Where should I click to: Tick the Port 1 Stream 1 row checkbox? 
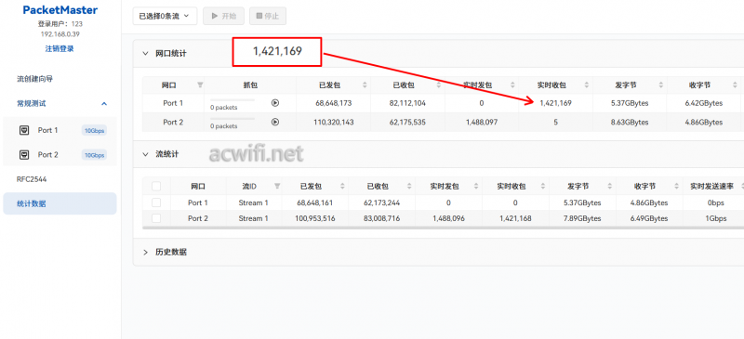coord(156,202)
